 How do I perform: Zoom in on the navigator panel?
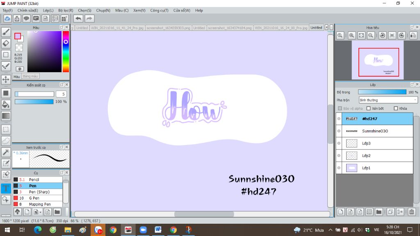[352, 35]
